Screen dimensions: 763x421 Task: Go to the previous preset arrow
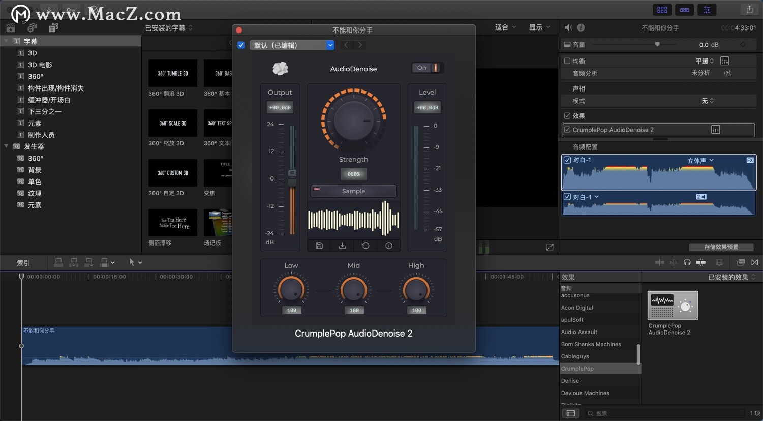346,45
